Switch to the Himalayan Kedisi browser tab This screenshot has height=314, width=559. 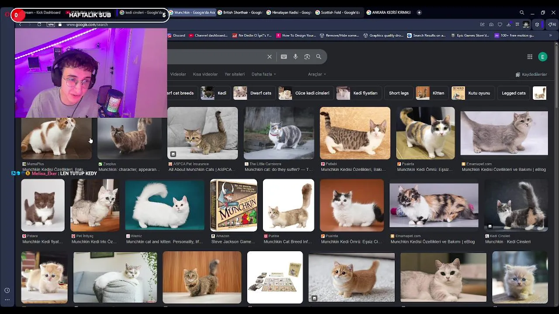289,13
